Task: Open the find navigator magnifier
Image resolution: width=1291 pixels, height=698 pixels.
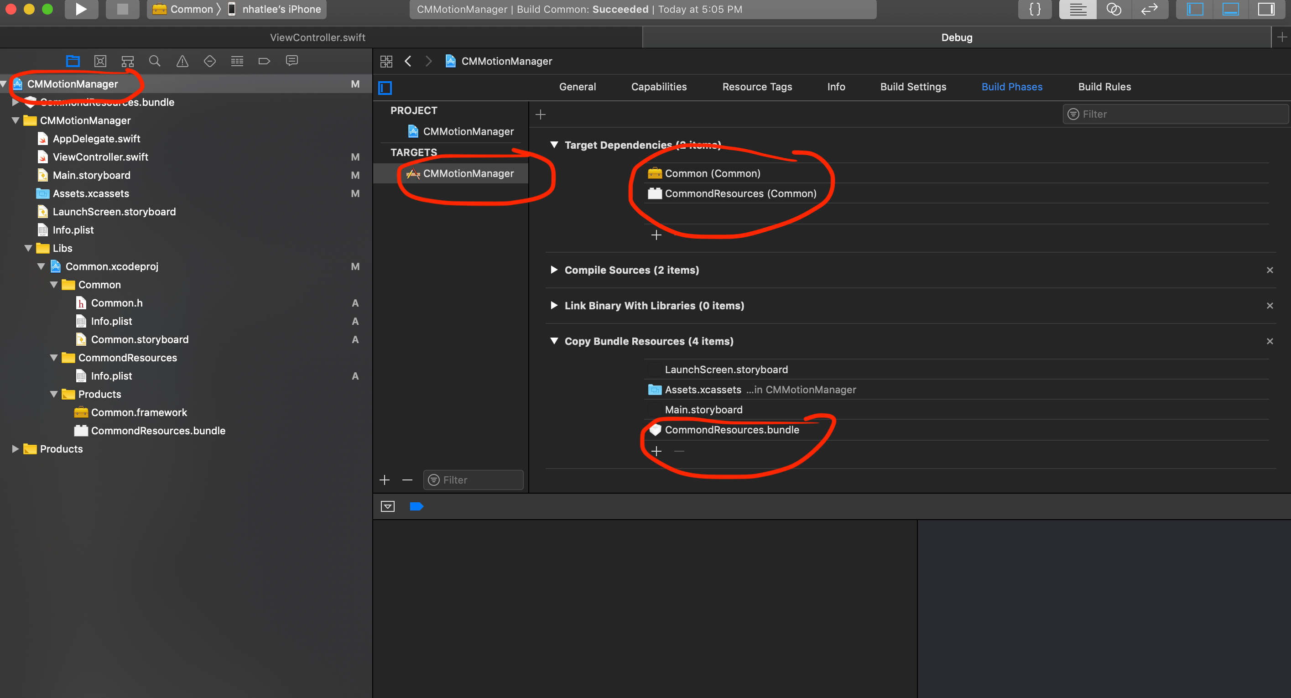Action: 155,61
